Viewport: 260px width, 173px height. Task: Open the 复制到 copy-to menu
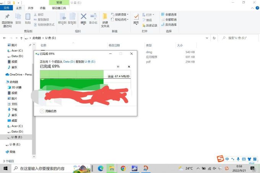(x=72, y=19)
